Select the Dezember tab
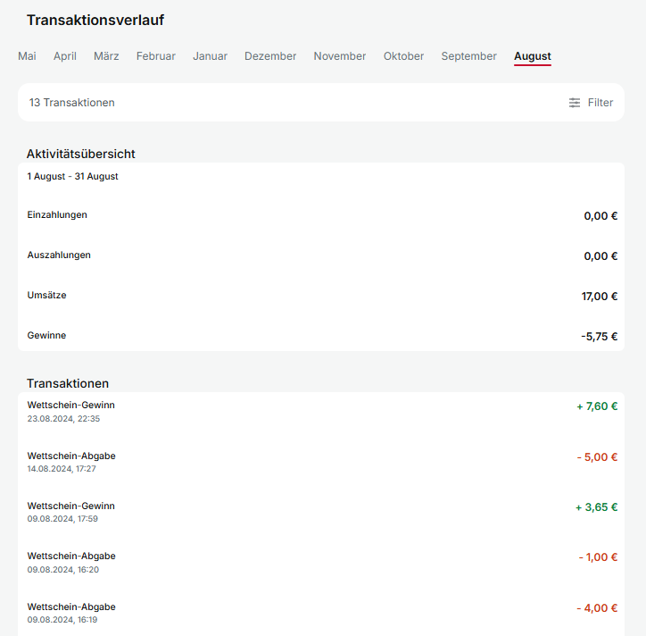646x636 pixels. tap(270, 56)
